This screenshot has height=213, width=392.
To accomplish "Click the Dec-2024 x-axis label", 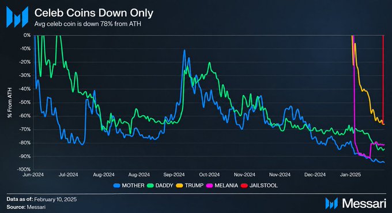I will 315,175.
